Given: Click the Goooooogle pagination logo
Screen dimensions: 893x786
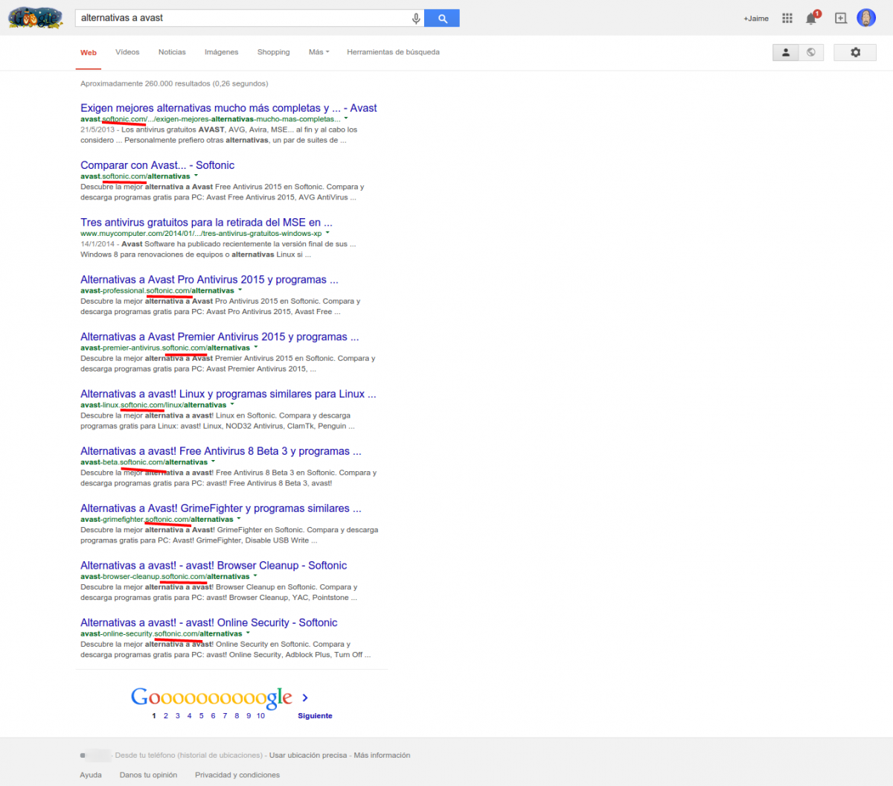Looking at the screenshot, I should pyautogui.click(x=211, y=697).
